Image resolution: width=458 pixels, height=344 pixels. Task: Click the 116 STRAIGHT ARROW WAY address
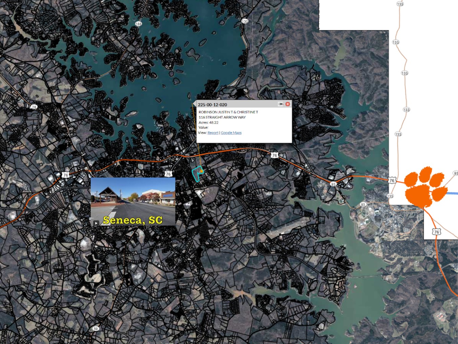pyautogui.click(x=222, y=117)
